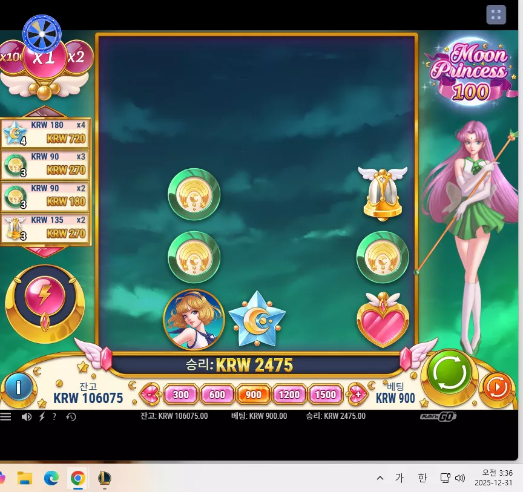This screenshot has width=523, height=492.
Task: Toggle Korean/English 한 input mode indicator
Action: (x=423, y=478)
